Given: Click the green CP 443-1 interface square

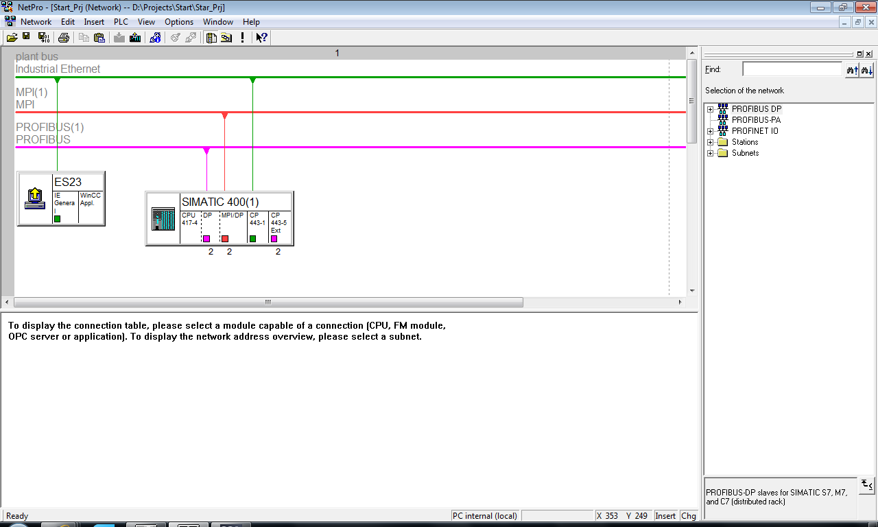Looking at the screenshot, I should coord(252,239).
